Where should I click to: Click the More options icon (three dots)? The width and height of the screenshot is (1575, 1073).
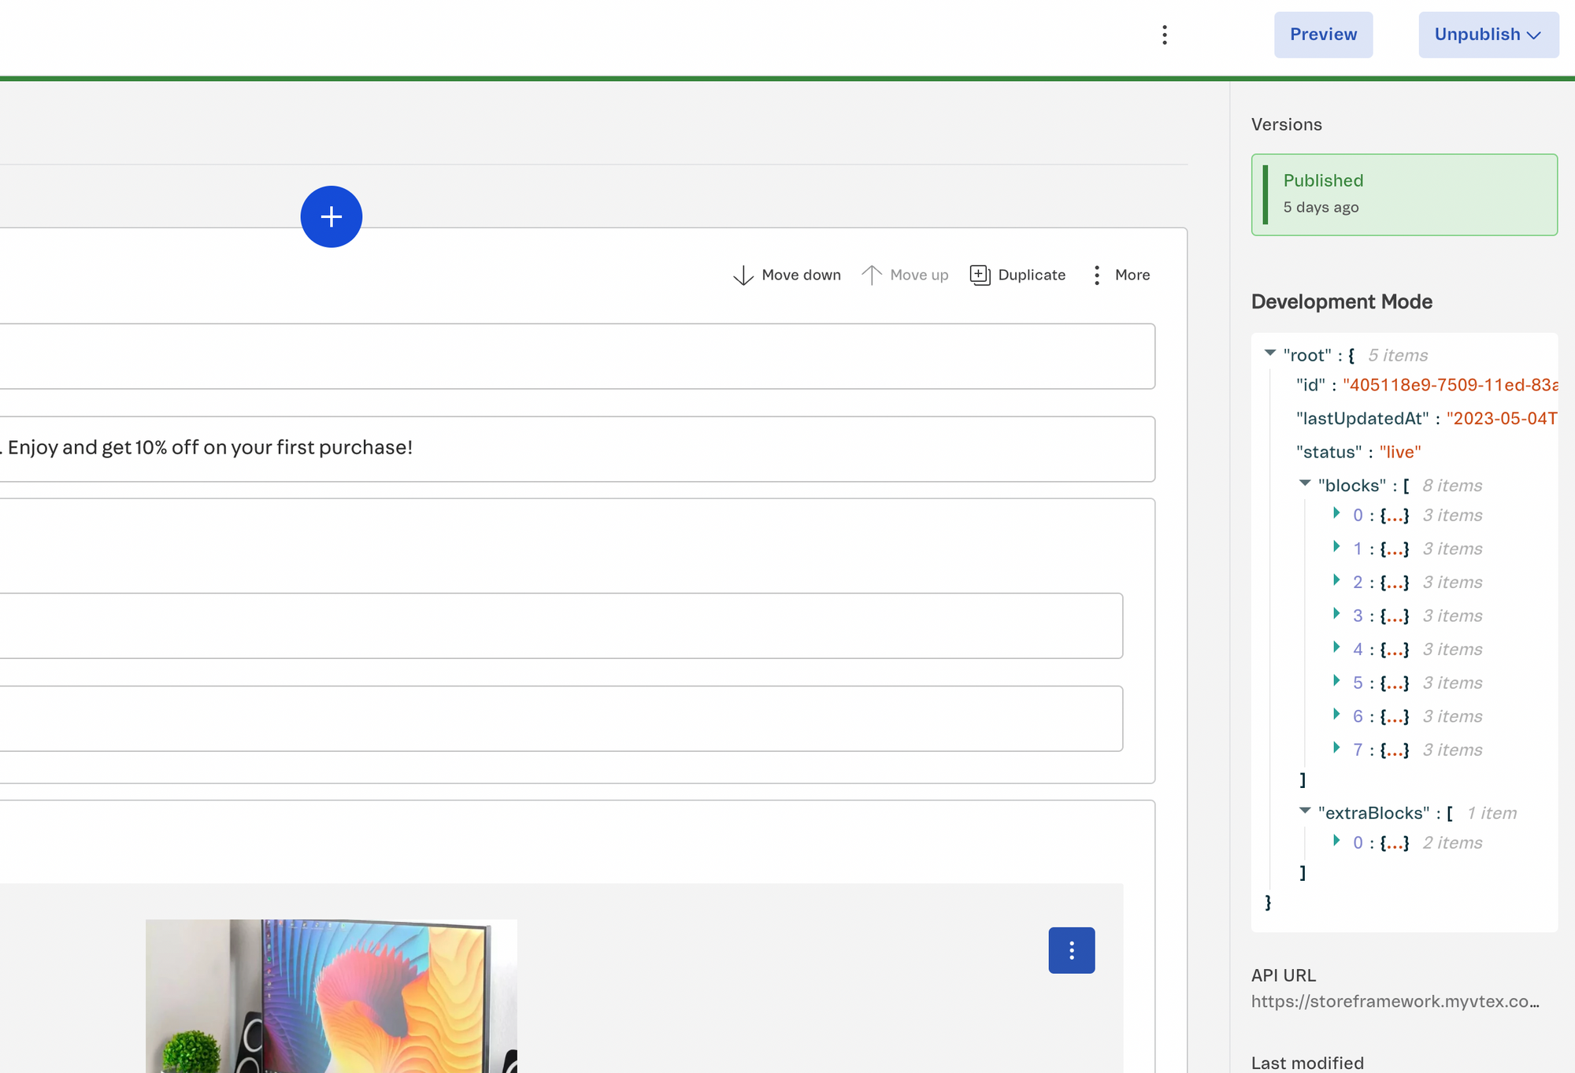(1096, 274)
